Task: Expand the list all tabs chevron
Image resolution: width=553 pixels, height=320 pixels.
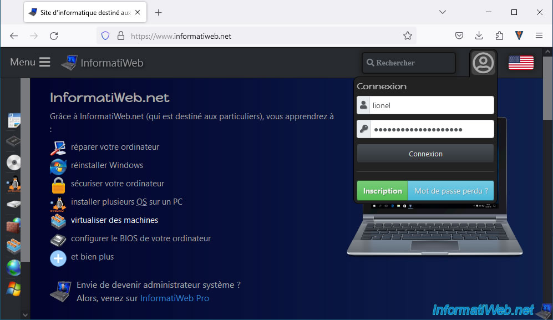Action: [443, 12]
